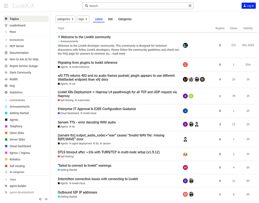Open Migrating from plugins to livekit inference

click(x=87, y=63)
